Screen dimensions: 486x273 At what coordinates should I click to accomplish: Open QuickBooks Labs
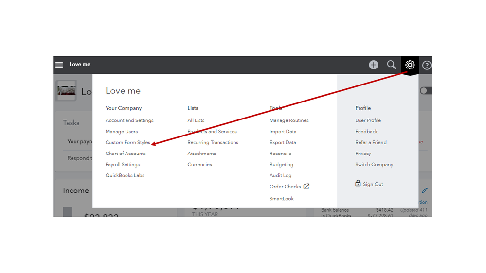(125, 175)
